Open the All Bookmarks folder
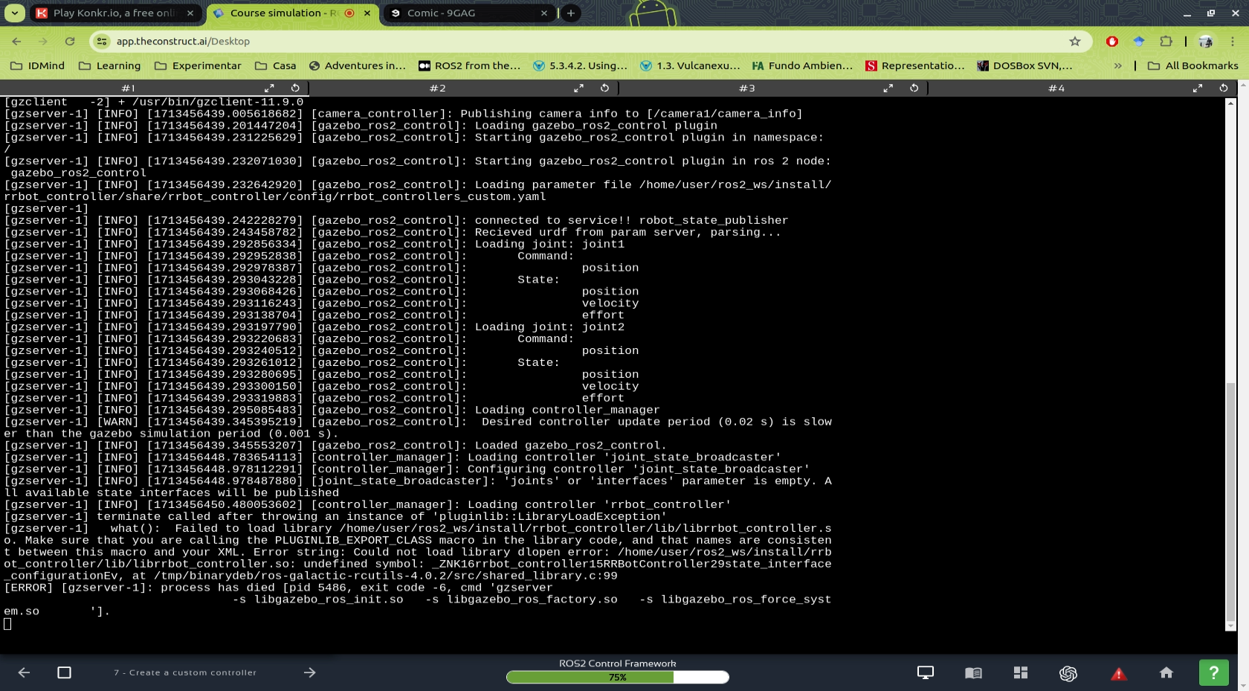The image size is (1249, 691). click(x=1192, y=65)
